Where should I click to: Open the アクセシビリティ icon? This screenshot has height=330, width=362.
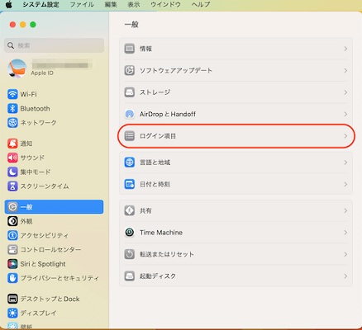[12, 235]
